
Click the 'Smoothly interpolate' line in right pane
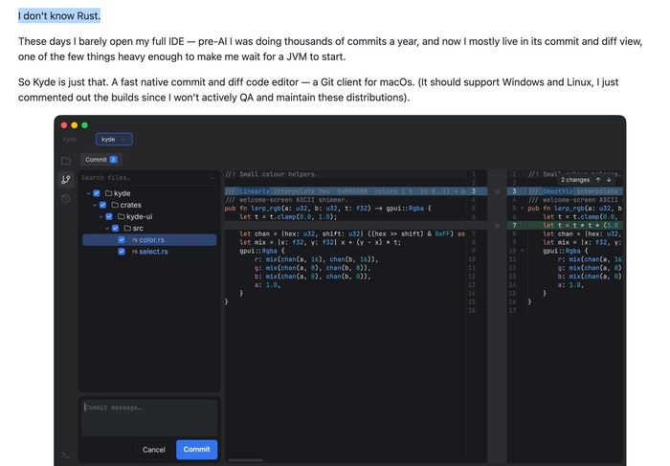pyautogui.click(x=574, y=191)
